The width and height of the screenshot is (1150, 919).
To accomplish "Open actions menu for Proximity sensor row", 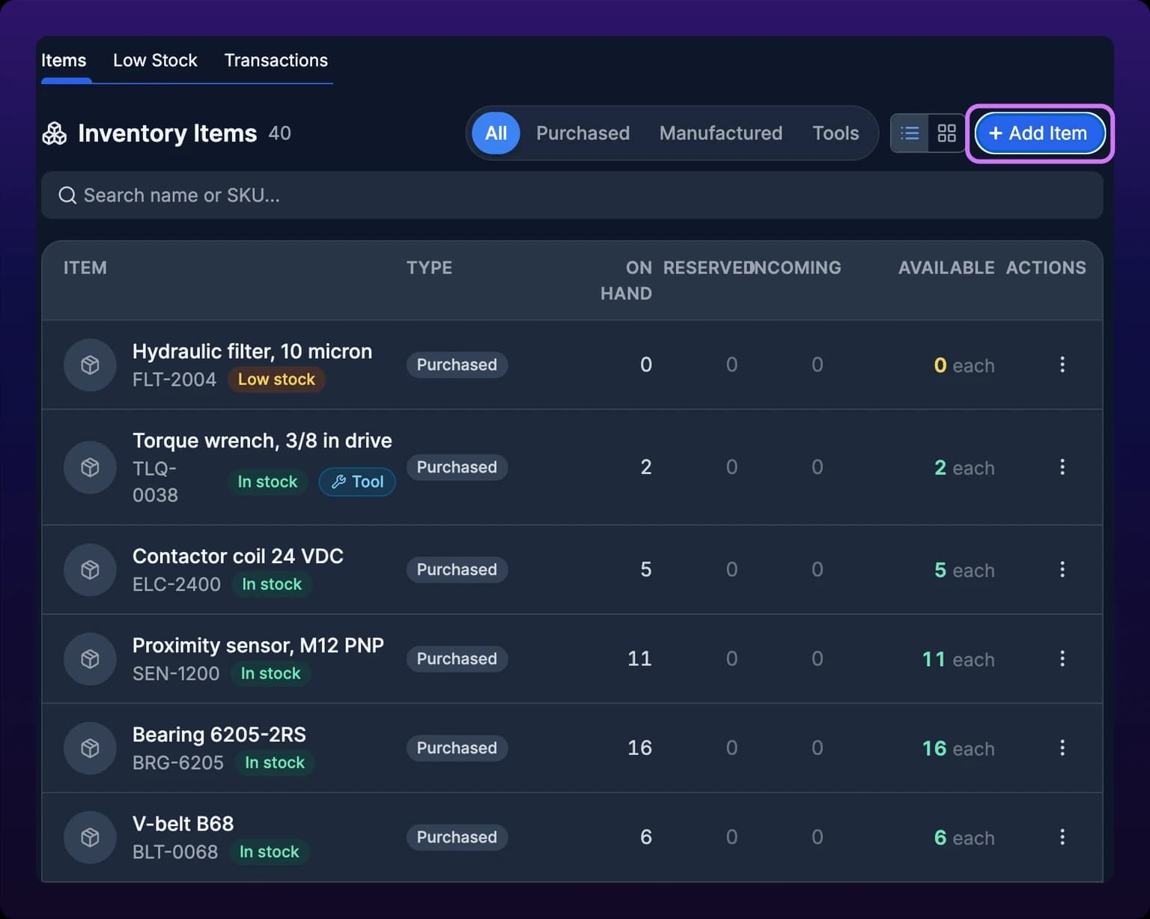I will coord(1062,658).
